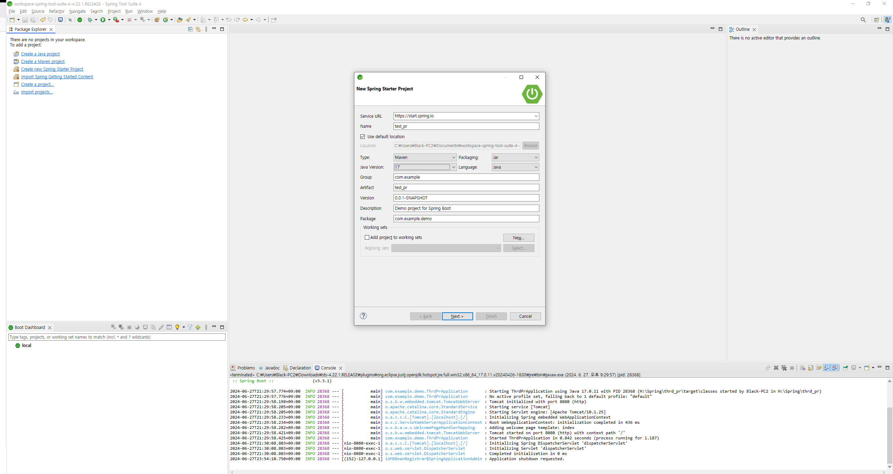Open the Project menu
Viewport: 893px width, 474px height.
pos(114,11)
